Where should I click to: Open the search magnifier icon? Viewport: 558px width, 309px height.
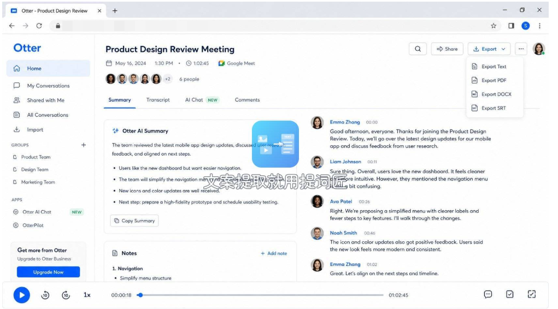click(x=418, y=49)
